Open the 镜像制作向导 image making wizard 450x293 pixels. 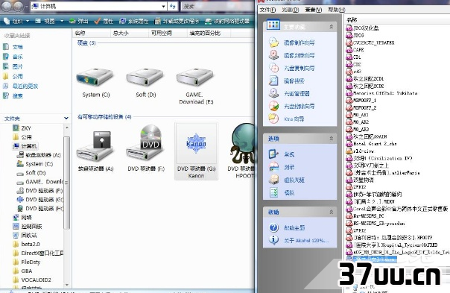pyautogui.click(x=299, y=42)
